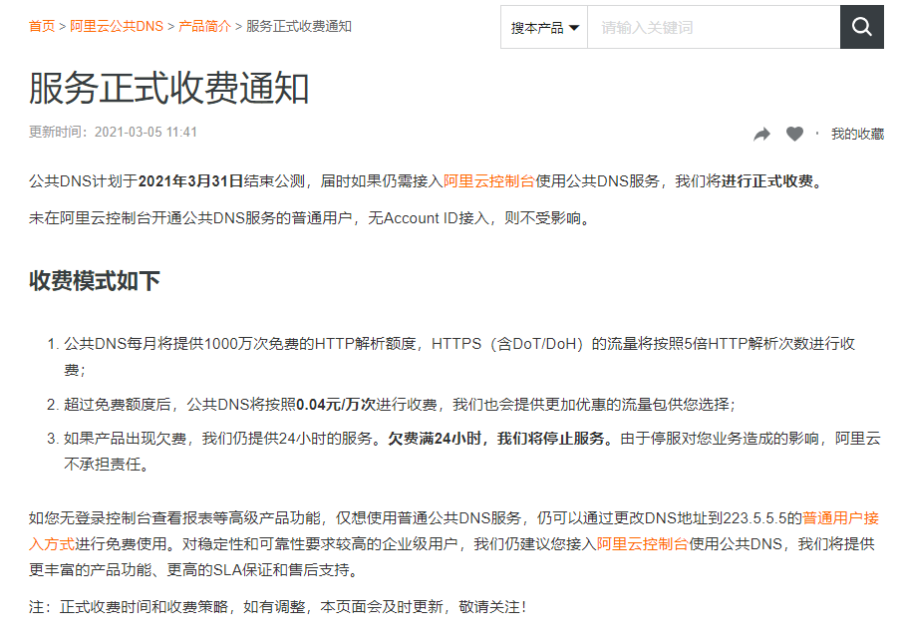Favorite the page with heart icon
903x641 pixels.
[x=794, y=134]
